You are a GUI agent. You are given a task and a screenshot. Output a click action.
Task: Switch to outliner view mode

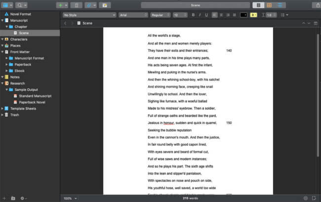(x=281, y=5)
